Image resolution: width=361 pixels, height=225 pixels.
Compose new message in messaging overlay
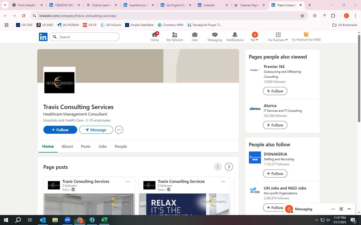coord(341,209)
